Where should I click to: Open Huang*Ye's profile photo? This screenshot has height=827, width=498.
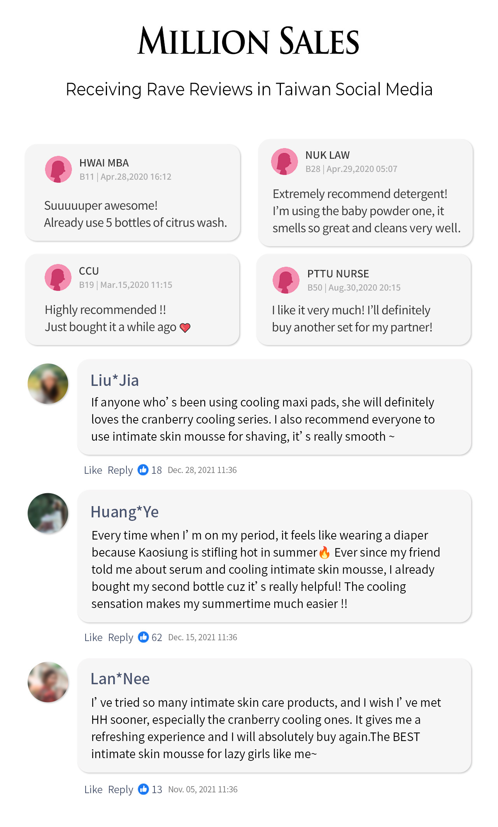click(48, 513)
